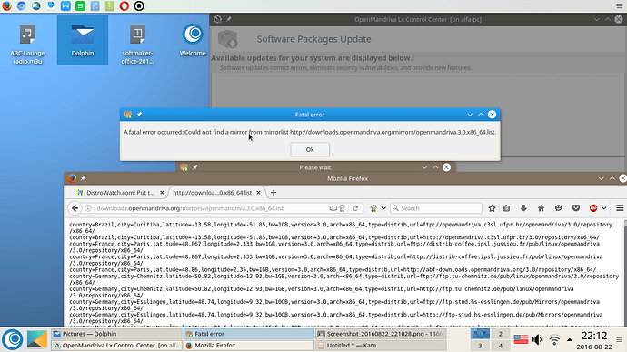Viewport: 627px width, 352px height.
Task: Open the Firefox downloads panel
Action: click(523, 208)
